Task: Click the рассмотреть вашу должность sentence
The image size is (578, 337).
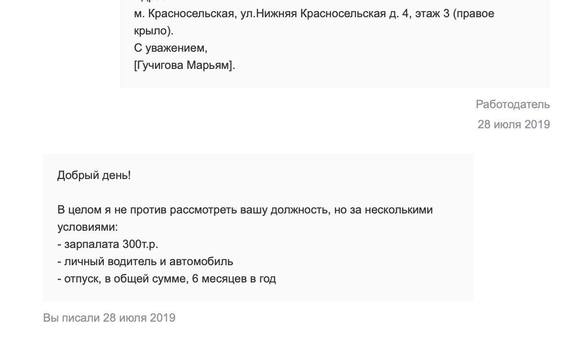Action: (245, 210)
